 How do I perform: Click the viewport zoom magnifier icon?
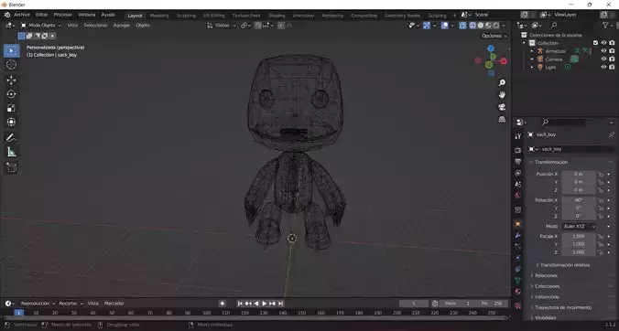coord(502,82)
